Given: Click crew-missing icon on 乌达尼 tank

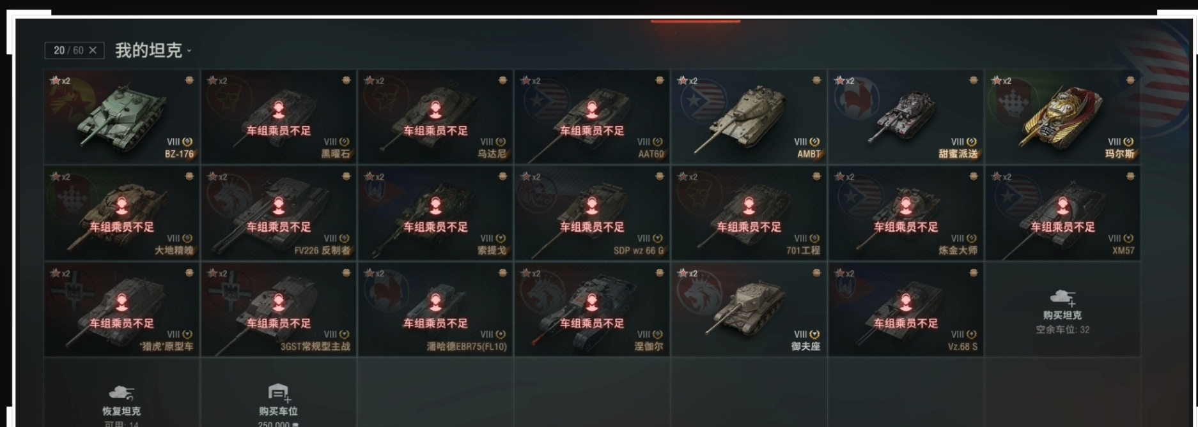Looking at the screenshot, I should click(x=435, y=110).
